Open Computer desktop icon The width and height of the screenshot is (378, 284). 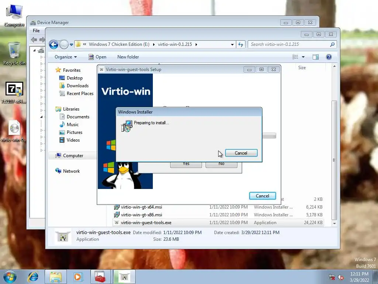pyautogui.click(x=14, y=15)
